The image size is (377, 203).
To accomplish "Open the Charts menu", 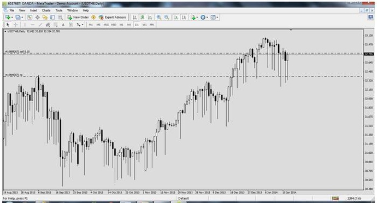I will coord(46,10).
